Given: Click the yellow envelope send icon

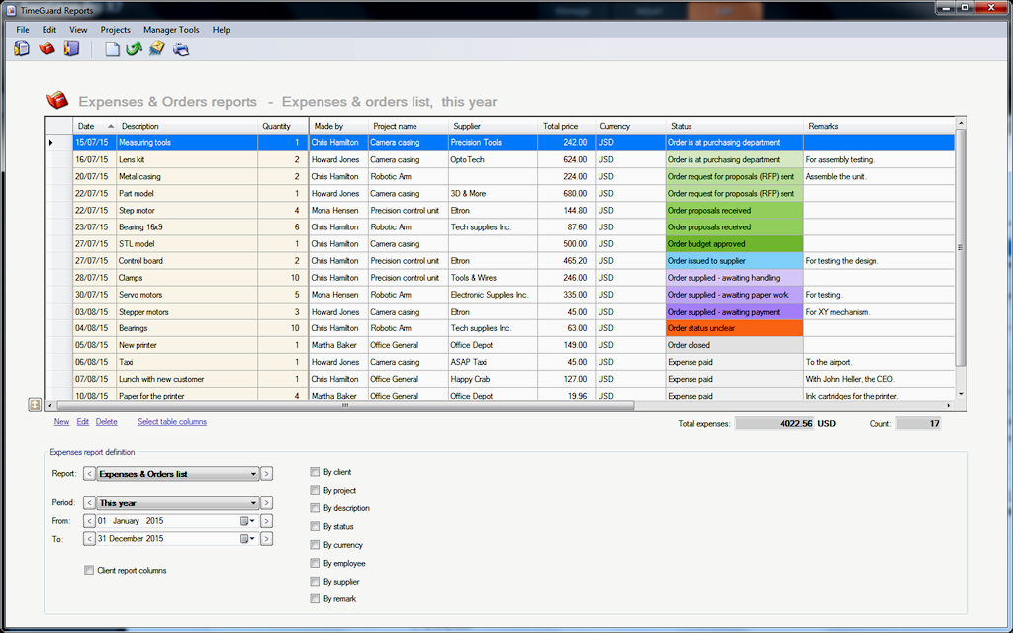Looking at the screenshot, I should (x=157, y=49).
